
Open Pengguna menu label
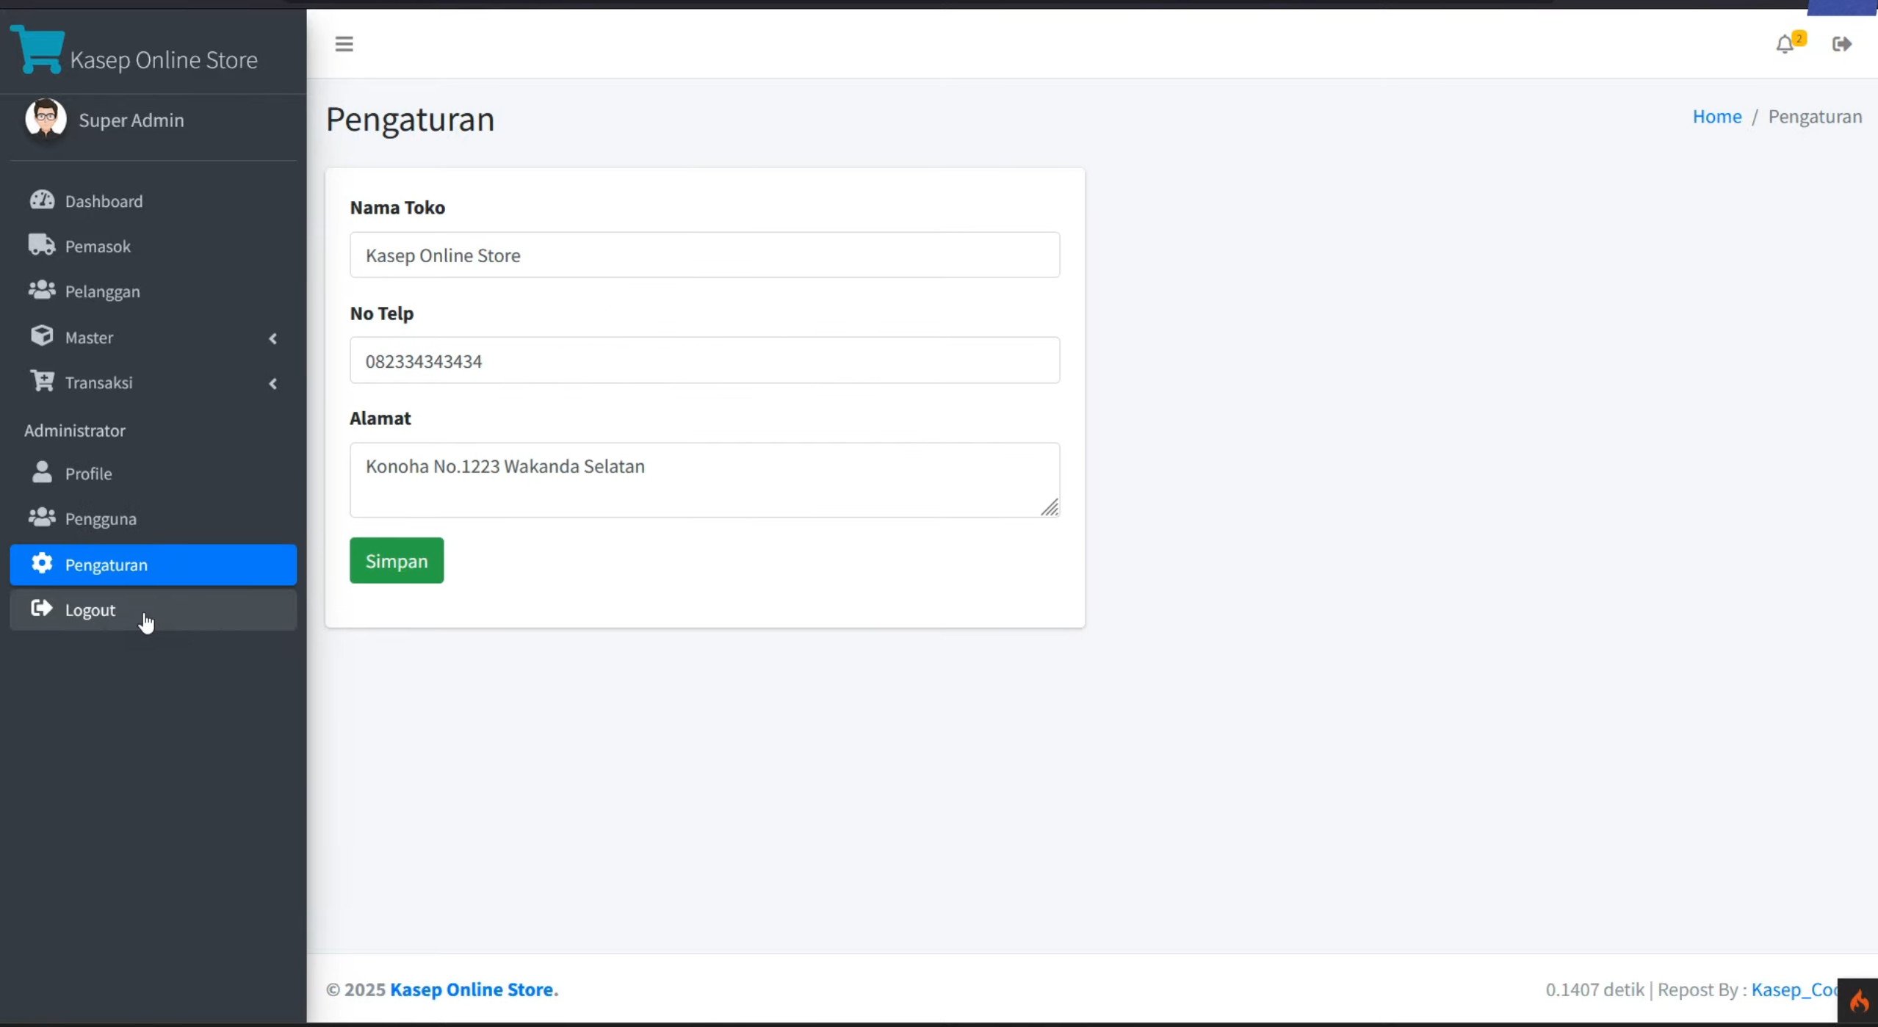tap(101, 519)
